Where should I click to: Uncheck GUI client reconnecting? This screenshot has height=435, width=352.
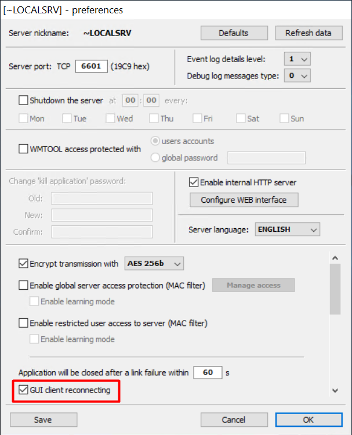24,390
